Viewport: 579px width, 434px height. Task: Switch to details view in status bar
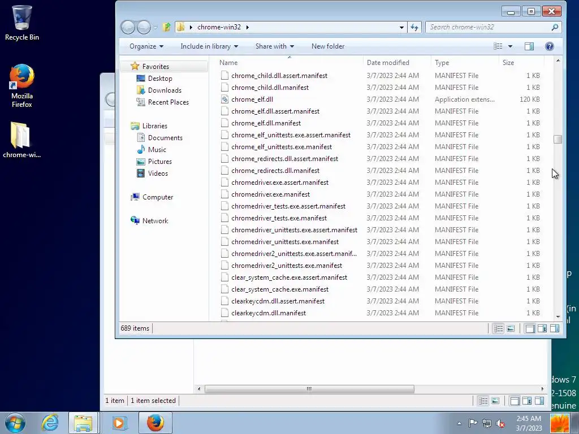pos(498,328)
